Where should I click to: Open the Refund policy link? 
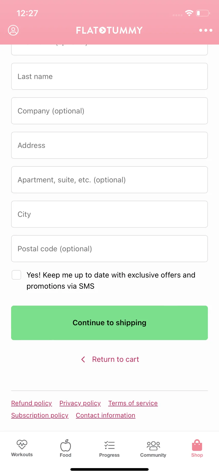[31, 403]
